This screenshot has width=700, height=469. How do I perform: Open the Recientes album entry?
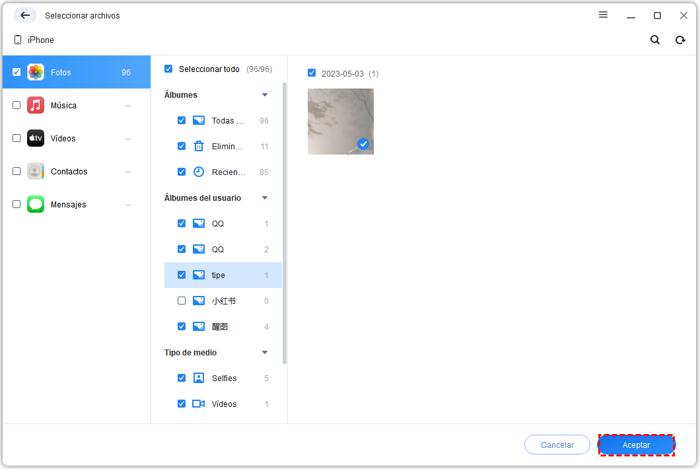(x=228, y=172)
